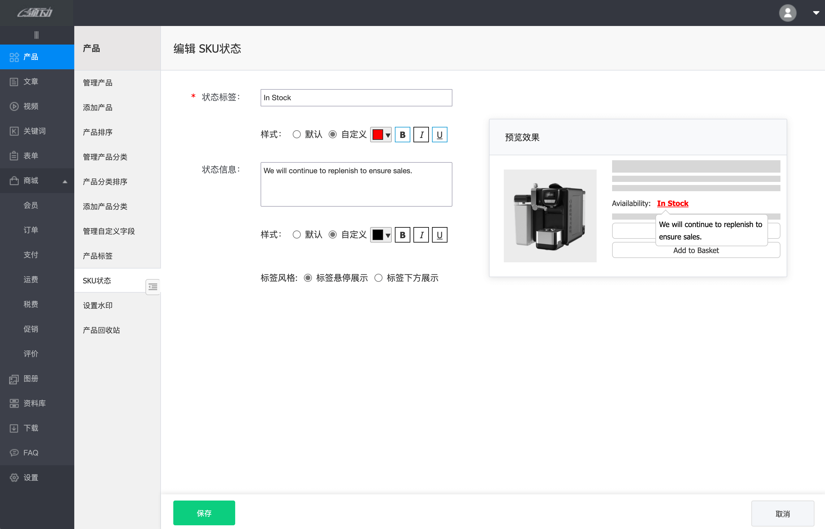Click the user avatar icon

point(787,13)
